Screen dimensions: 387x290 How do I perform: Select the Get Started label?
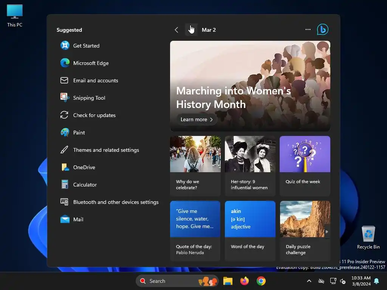tap(86, 46)
